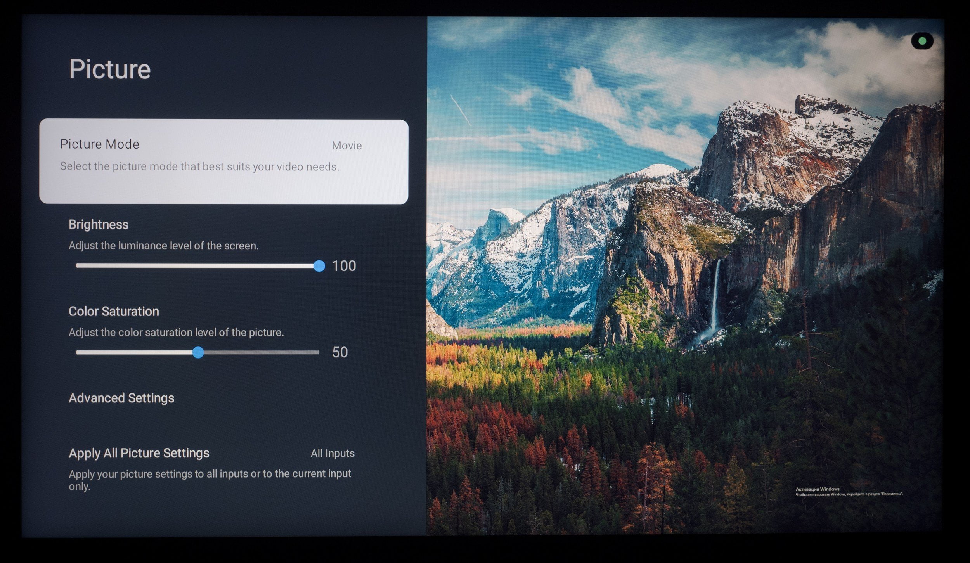Open Advanced Settings

(x=121, y=398)
